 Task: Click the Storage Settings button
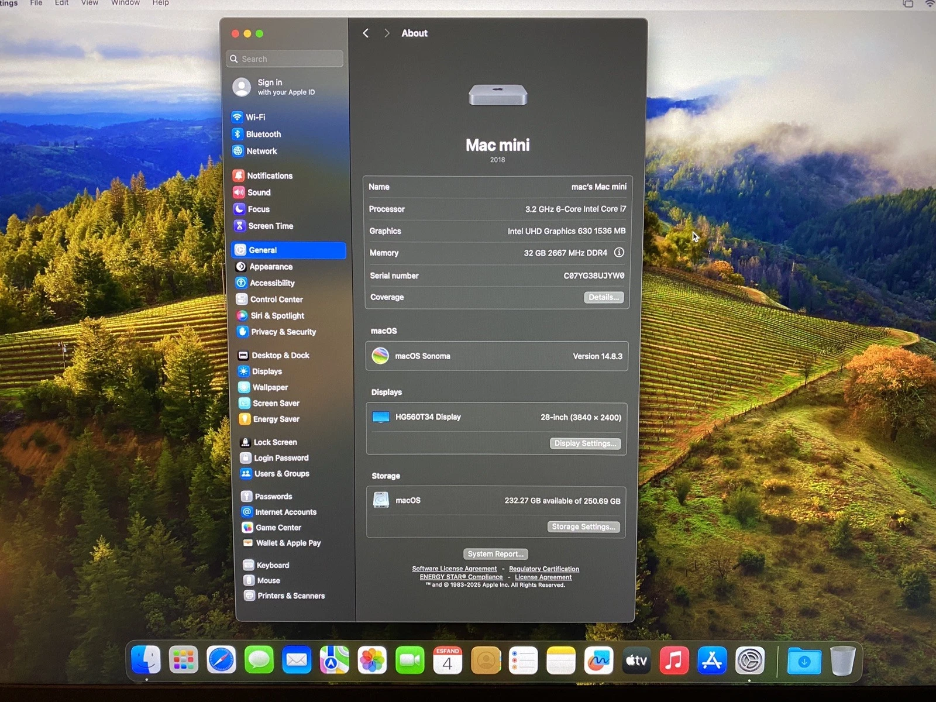coord(583,526)
